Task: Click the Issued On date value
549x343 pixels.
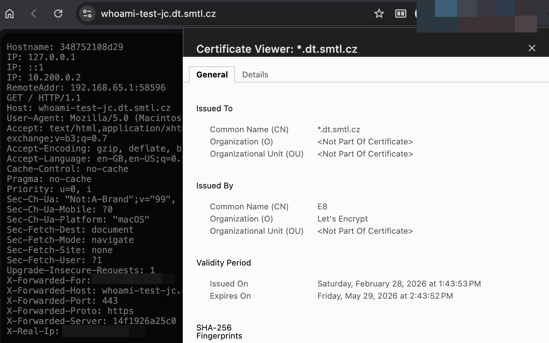Action: tap(399, 284)
